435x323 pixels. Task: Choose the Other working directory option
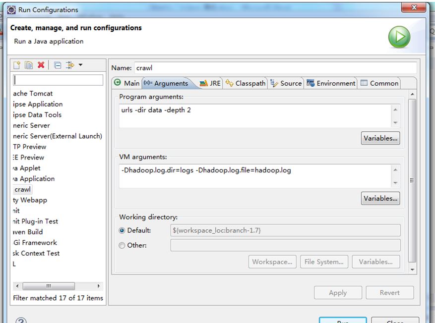click(x=122, y=245)
